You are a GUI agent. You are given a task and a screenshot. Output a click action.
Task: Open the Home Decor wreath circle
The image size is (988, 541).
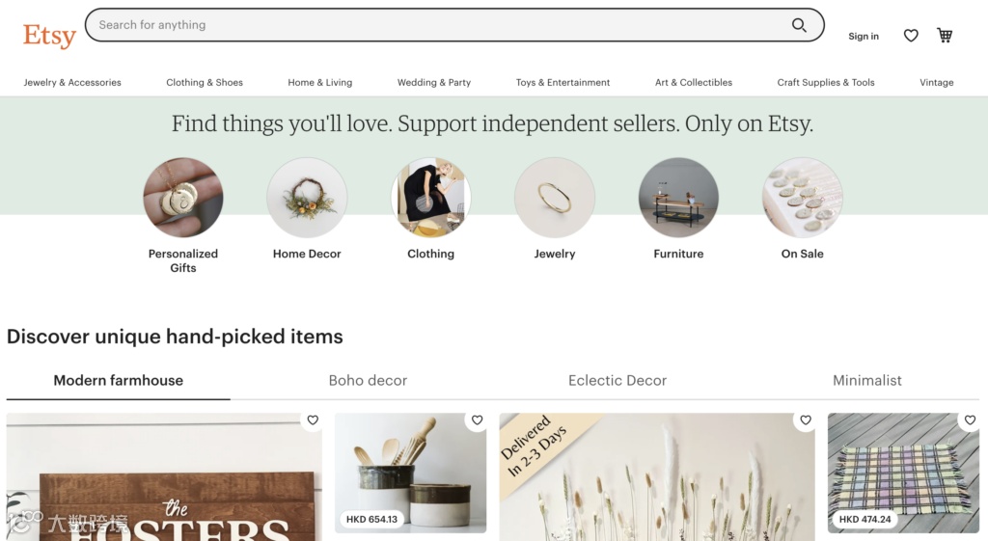coord(307,198)
